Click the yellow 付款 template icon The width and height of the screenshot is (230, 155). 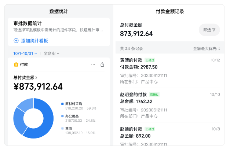click(x=16, y=64)
